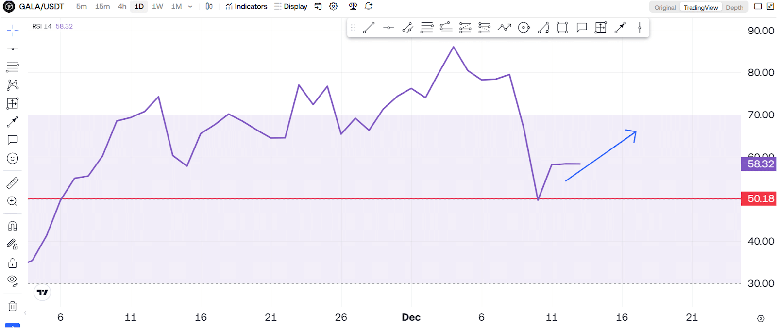Hide all drawings with the eye icon
The width and height of the screenshot is (777, 328).
[x=13, y=281]
